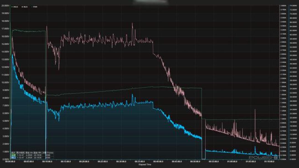This screenshot has height=168, width=299.
Task: Click the 10.000V label on voltage axis
Action: point(5,82)
